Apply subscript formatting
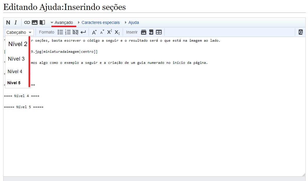This screenshot has width=308, height=181. [x=117, y=32]
